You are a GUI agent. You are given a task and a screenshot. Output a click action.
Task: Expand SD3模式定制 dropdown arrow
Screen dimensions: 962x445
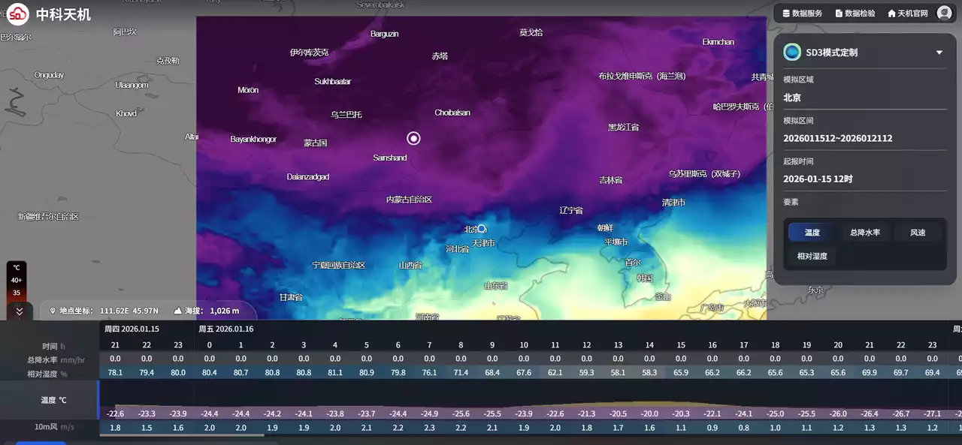(939, 53)
